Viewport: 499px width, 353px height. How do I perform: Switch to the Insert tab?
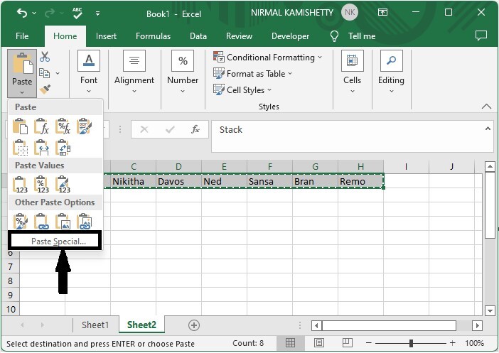coord(106,36)
